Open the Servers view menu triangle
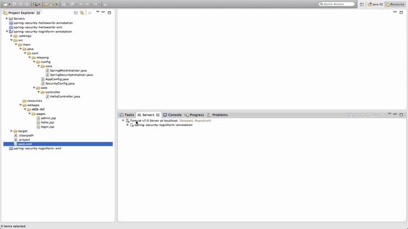The height and width of the screenshot is (229, 408). (x=390, y=114)
